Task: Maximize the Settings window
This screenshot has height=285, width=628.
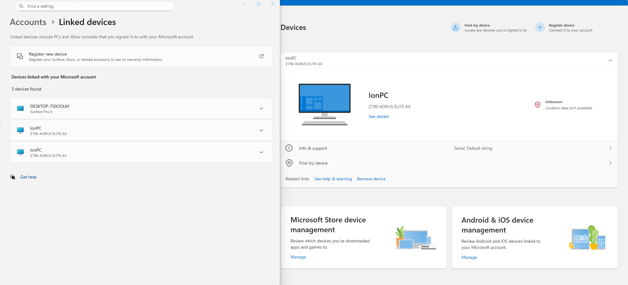Action: click(259, 4)
